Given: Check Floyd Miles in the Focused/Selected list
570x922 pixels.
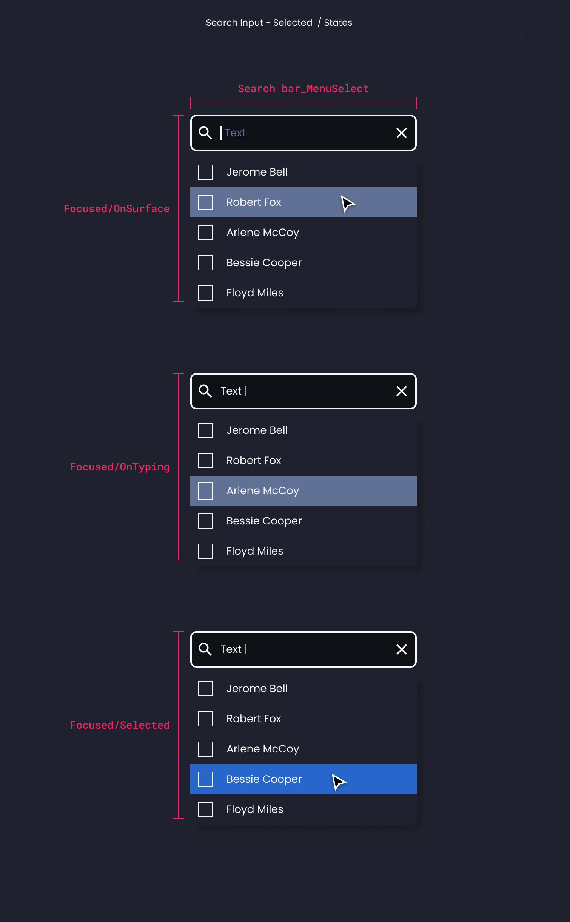Looking at the screenshot, I should (205, 809).
